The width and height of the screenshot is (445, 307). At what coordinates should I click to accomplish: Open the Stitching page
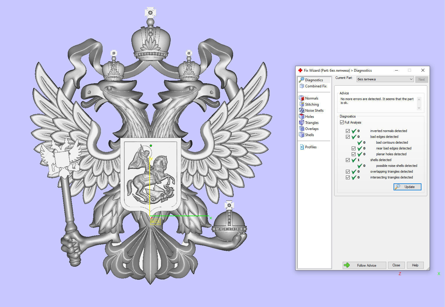(312, 104)
